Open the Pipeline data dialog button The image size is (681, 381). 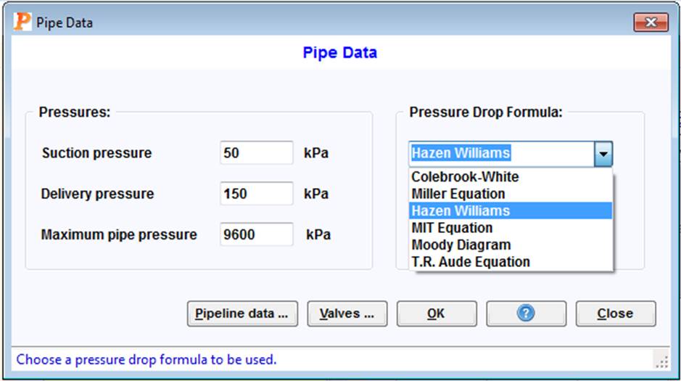(x=242, y=314)
